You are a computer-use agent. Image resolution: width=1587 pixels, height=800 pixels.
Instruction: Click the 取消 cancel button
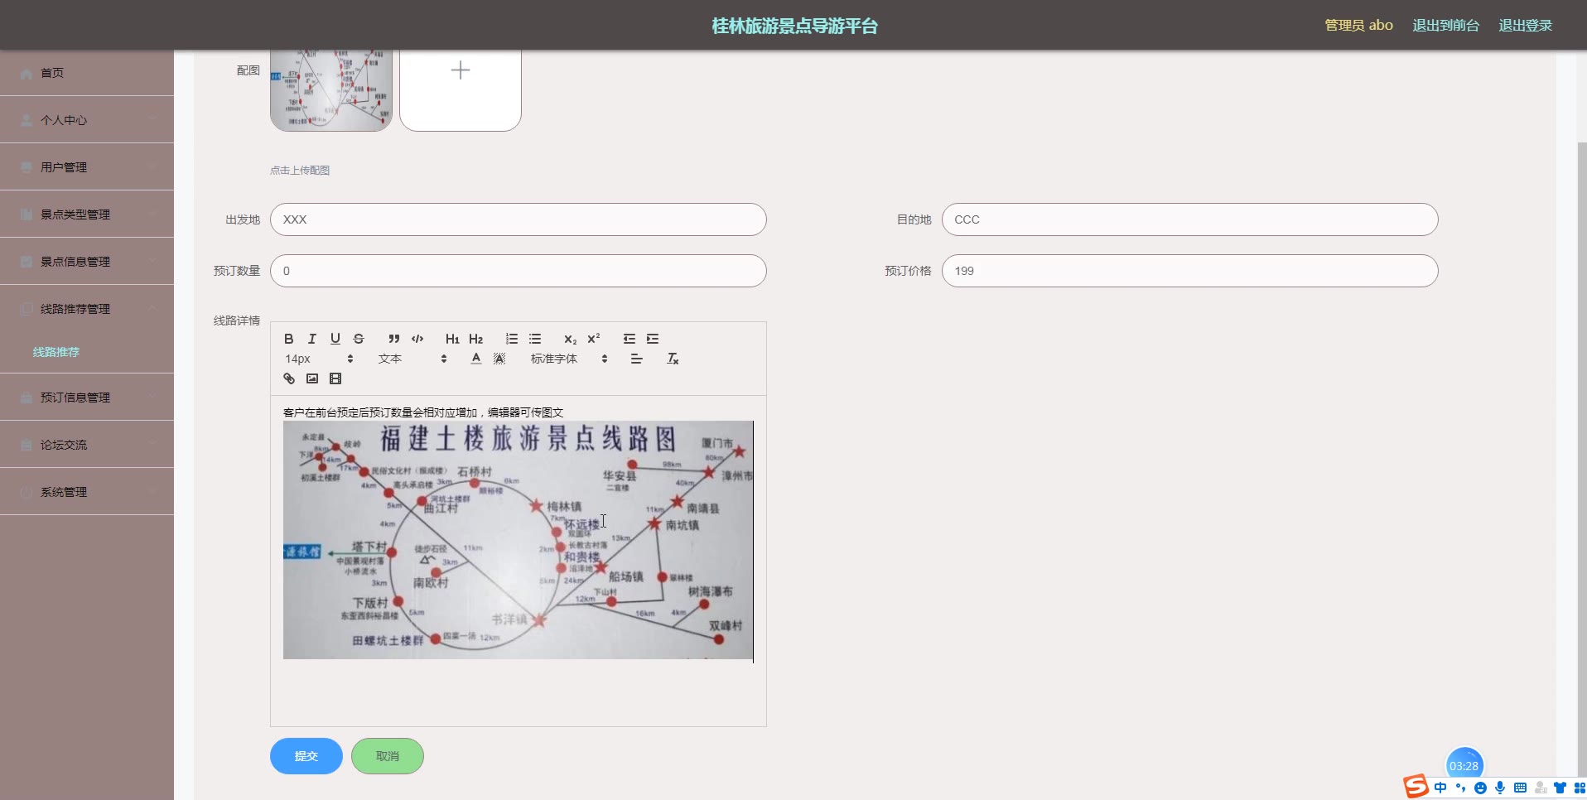pyautogui.click(x=388, y=756)
